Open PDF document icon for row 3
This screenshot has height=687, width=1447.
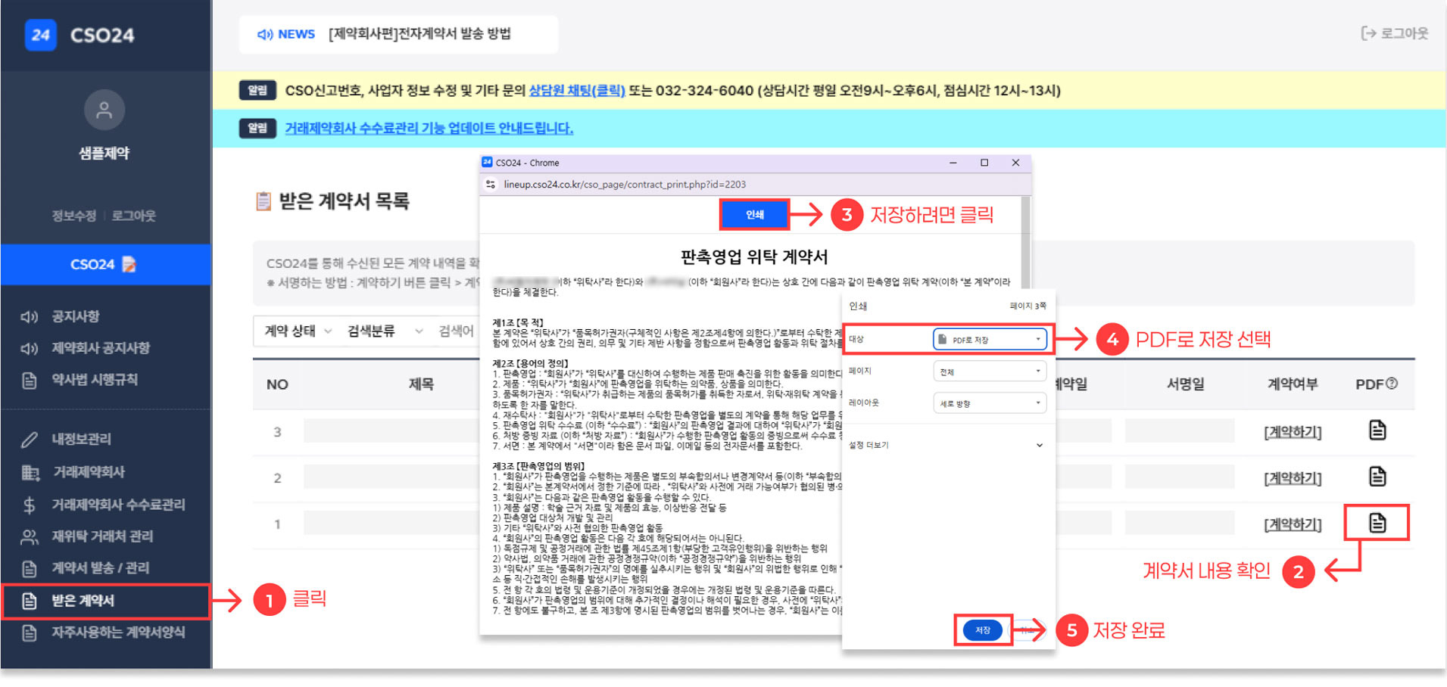[1377, 430]
